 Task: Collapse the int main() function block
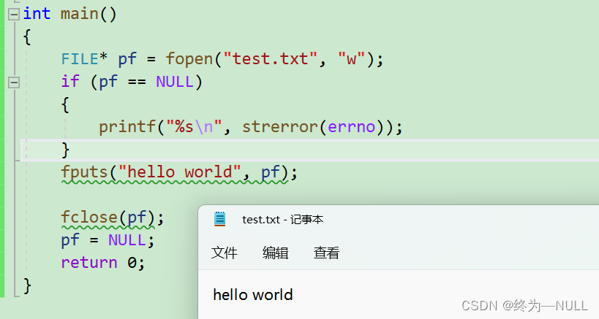coord(13,14)
